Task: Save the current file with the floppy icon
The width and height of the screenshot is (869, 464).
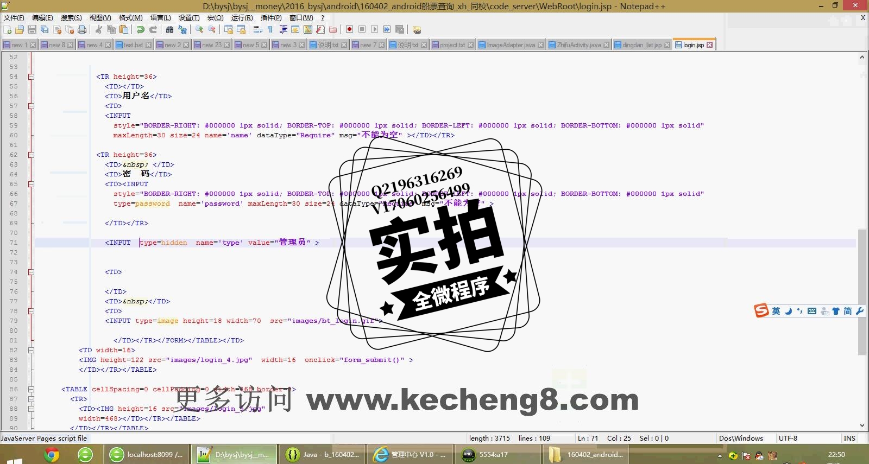Action: tap(32, 29)
